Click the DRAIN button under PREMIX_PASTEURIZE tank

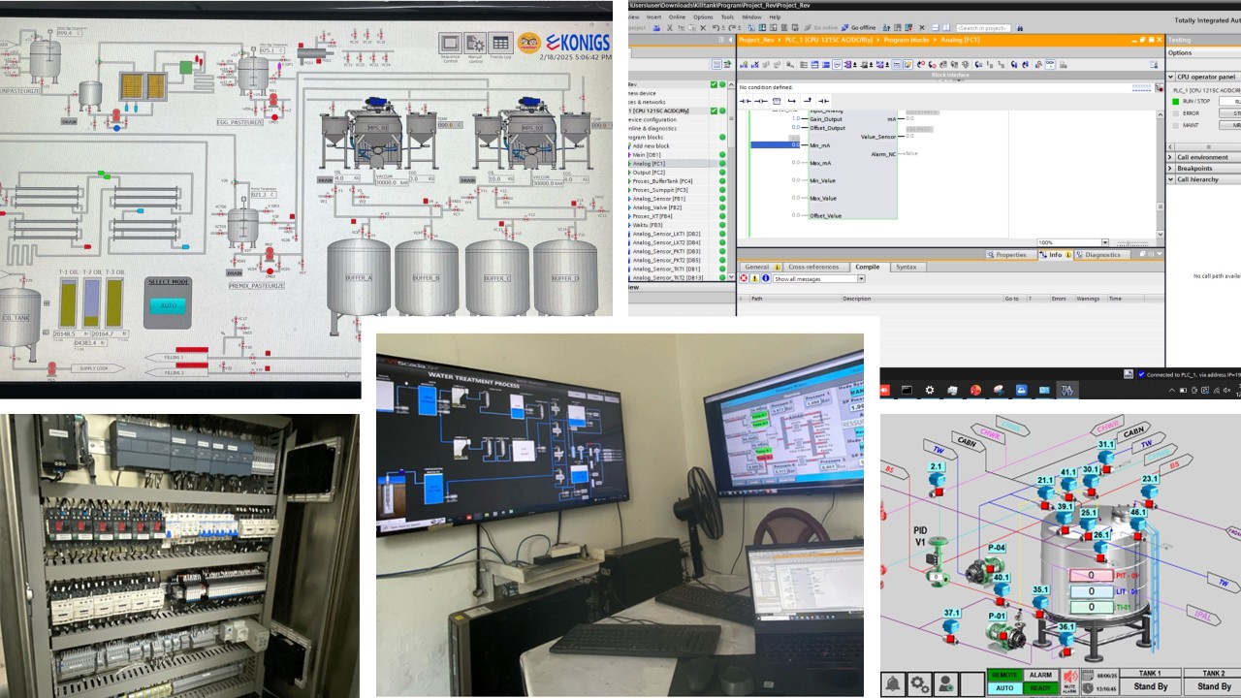(236, 273)
